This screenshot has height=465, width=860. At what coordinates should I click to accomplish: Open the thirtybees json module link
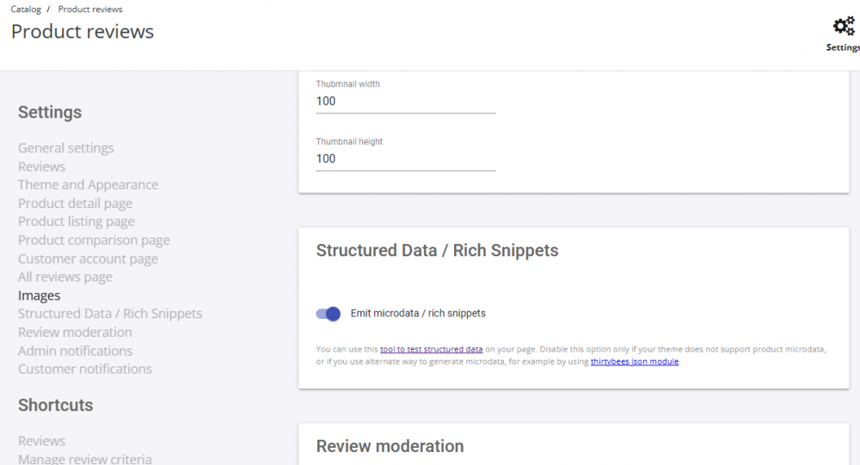coord(635,362)
